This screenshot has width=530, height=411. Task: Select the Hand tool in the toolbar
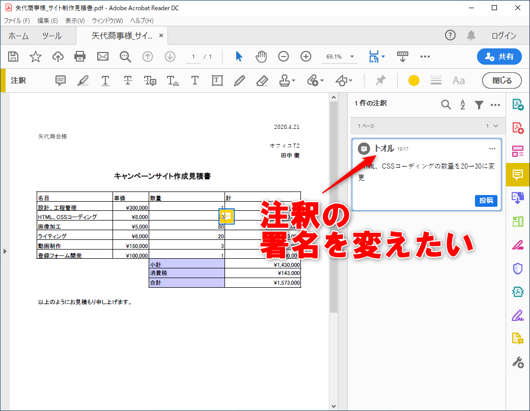pyautogui.click(x=261, y=57)
